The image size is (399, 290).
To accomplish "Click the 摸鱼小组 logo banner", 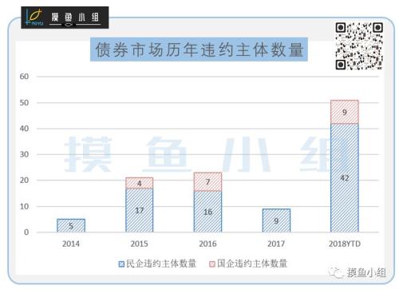I will [65, 18].
